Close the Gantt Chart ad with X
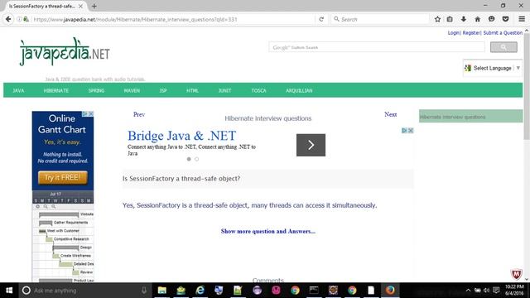 click(x=90, y=114)
